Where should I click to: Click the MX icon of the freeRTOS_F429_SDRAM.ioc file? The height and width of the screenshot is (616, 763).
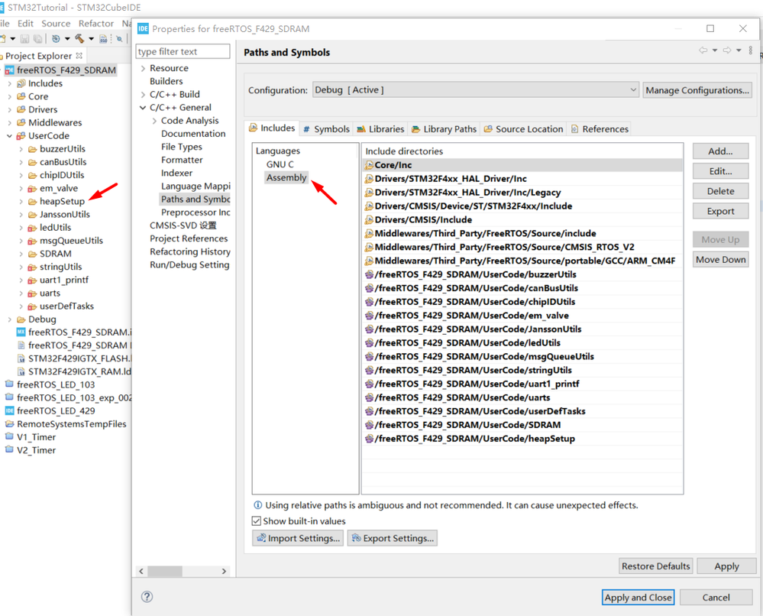click(x=21, y=332)
